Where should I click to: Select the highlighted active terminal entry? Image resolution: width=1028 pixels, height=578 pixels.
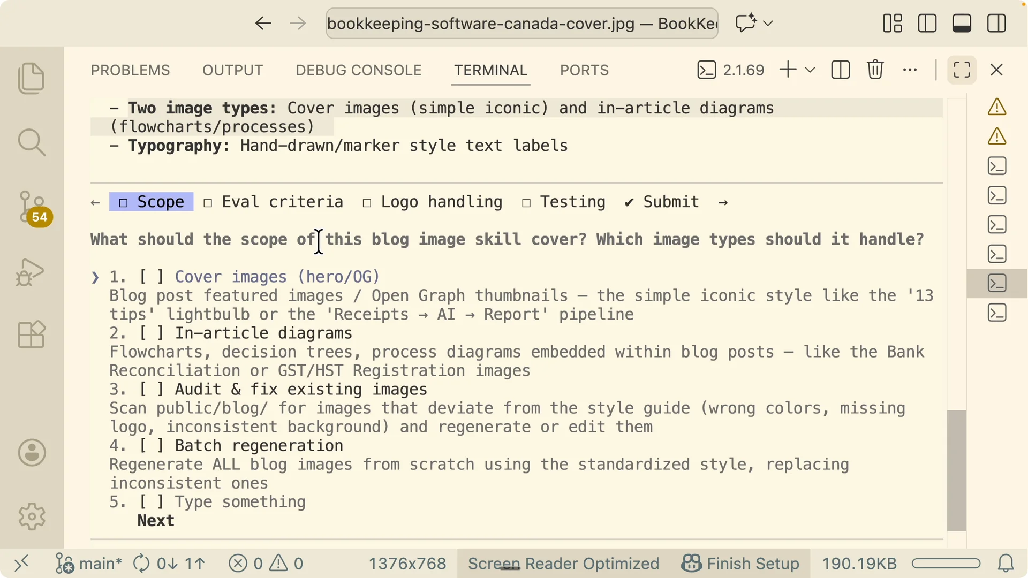tap(997, 283)
